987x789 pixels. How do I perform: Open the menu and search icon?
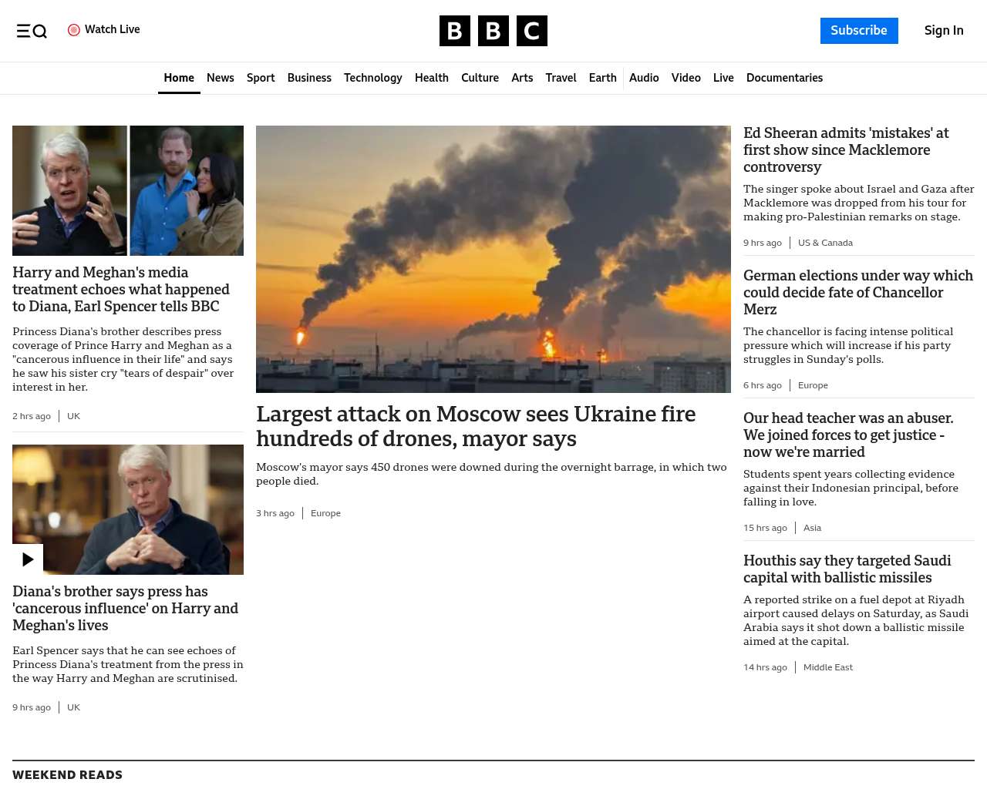click(32, 31)
